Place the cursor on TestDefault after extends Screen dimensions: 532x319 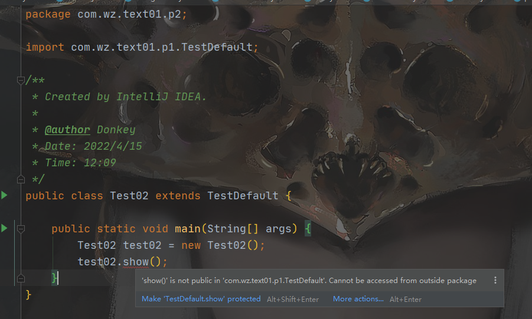point(243,196)
